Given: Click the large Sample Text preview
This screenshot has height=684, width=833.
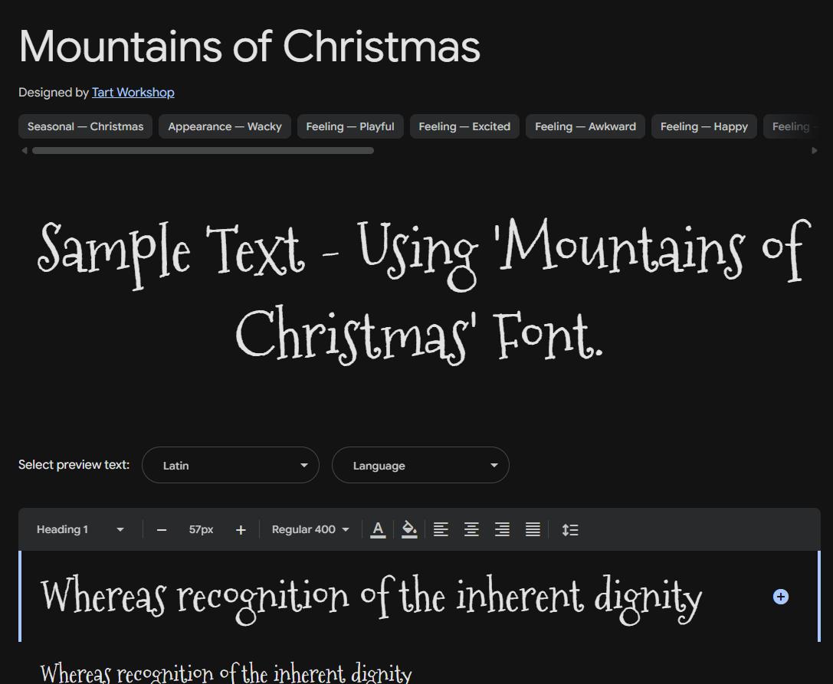Looking at the screenshot, I should [x=423, y=291].
